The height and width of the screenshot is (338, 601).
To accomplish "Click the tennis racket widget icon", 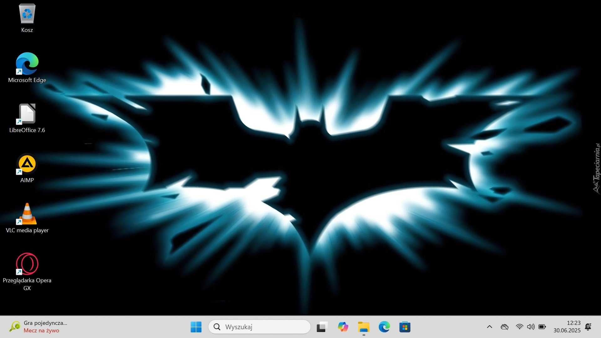I will [15, 327].
